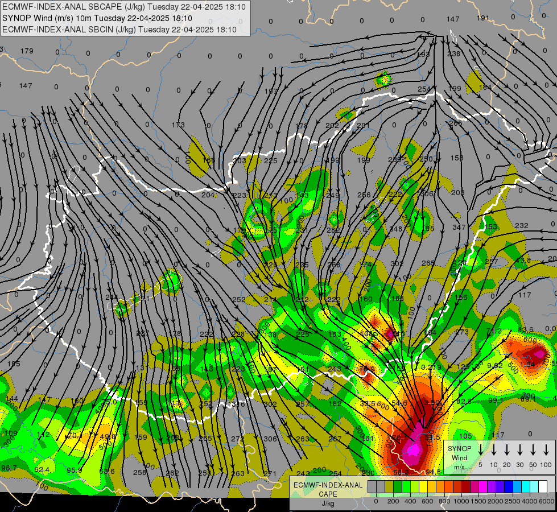557x512 pixels.
Task: Click the '200' tick under CAPE colorbar
Action: (x=393, y=501)
